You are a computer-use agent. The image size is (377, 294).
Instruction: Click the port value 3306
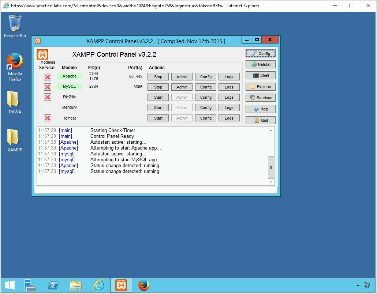point(138,87)
